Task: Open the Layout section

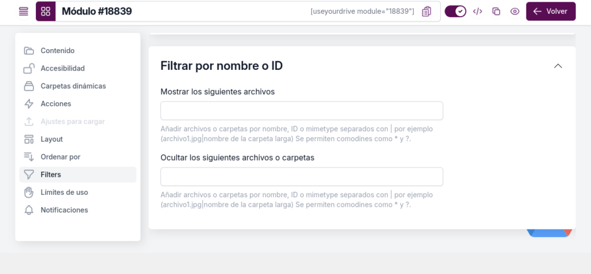Action: tap(78, 139)
